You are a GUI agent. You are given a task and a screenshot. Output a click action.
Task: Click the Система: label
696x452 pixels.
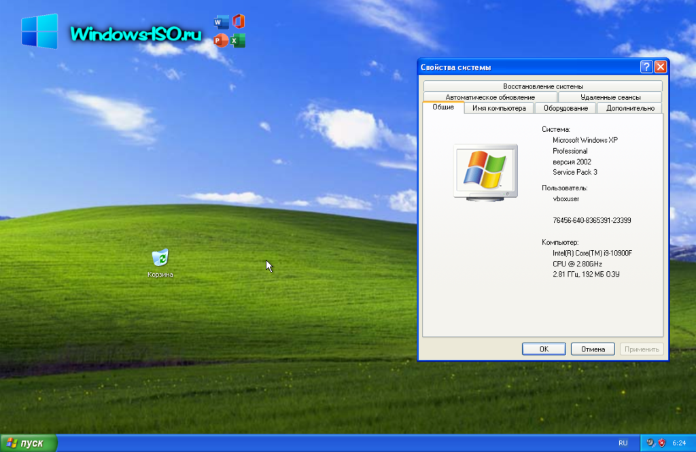tap(556, 129)
